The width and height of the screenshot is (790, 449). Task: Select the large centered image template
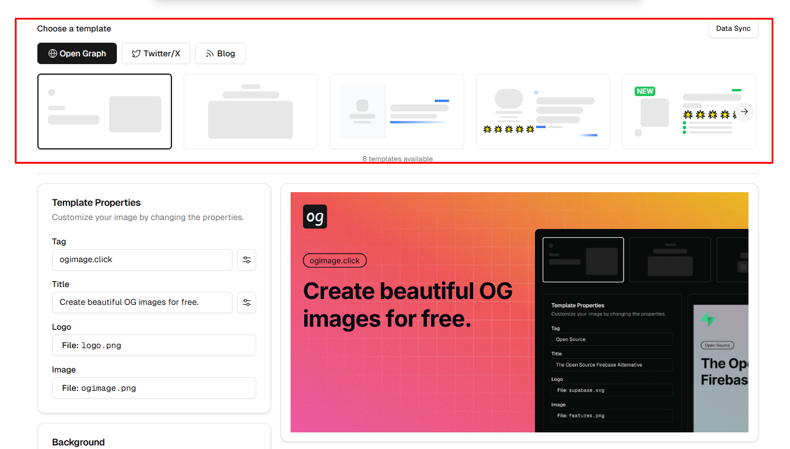click(x=250, y=112)
